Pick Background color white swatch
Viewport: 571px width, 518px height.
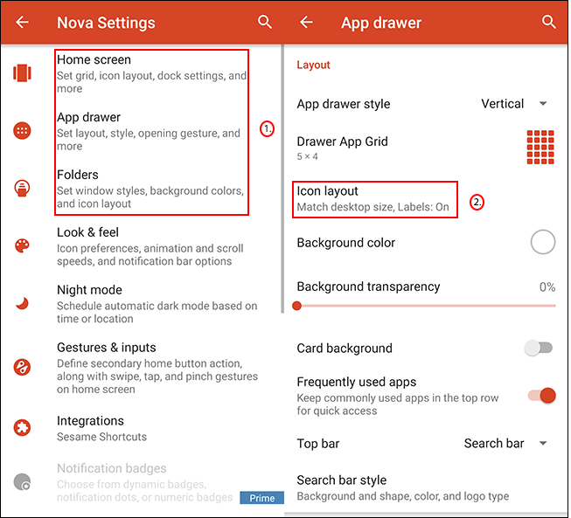[543, 242]
